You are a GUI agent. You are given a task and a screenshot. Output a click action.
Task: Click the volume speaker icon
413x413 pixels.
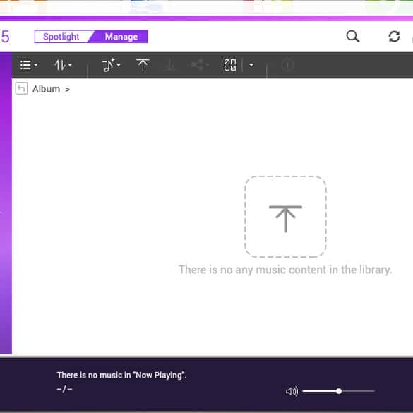pyautogui.click(x=292, y=391)
